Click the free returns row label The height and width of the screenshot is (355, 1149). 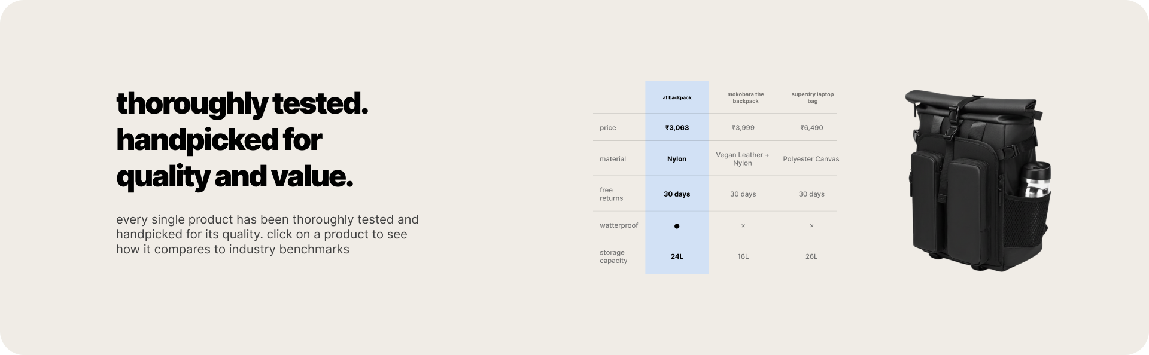coord(611,194)
